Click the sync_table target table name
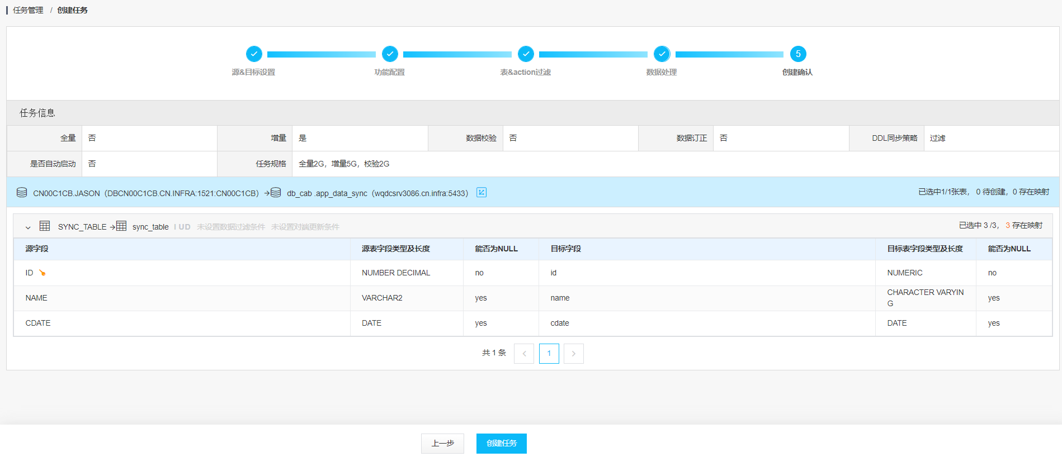Image resolution: width=1062 pixels, height=457 pixels. click(150, 227)
